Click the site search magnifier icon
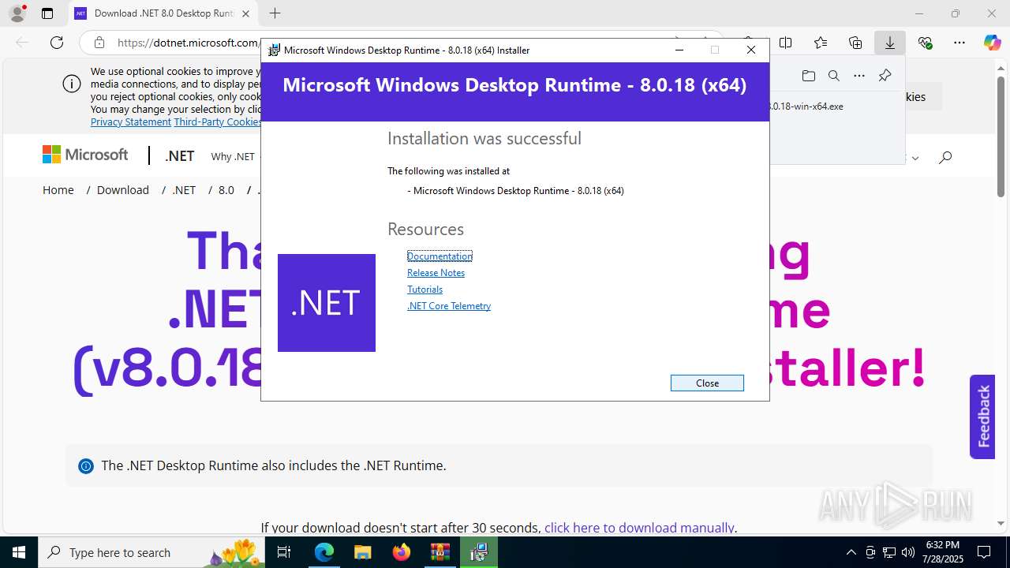This screenshot has width=1010, height=568. point(945,158)
